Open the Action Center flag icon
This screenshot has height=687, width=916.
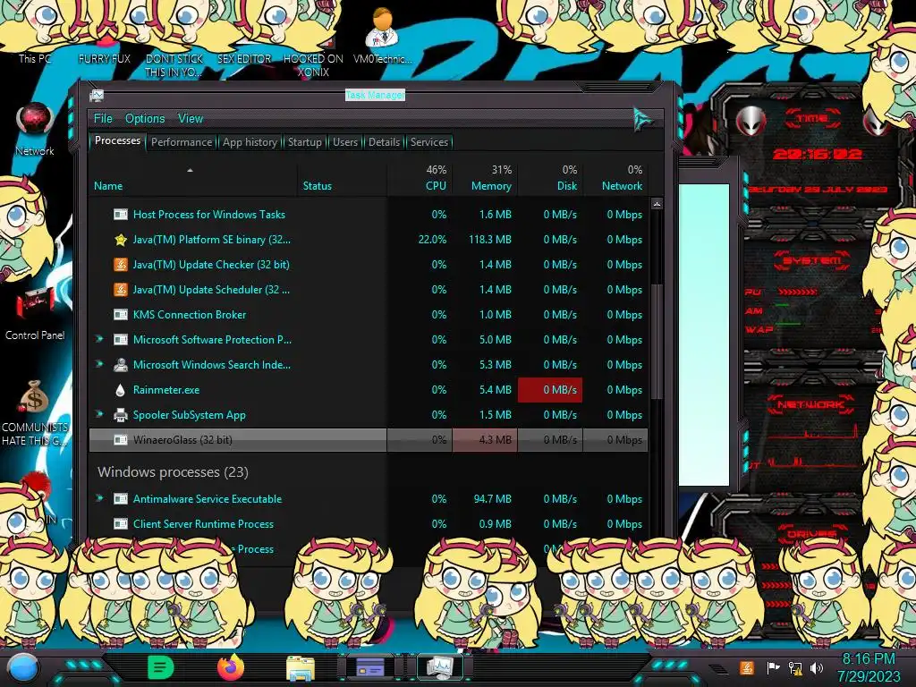pyautogui.click(x=773, y=667)
